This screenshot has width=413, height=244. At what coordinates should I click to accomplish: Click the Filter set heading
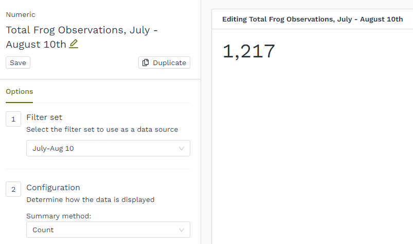[44, 117]
